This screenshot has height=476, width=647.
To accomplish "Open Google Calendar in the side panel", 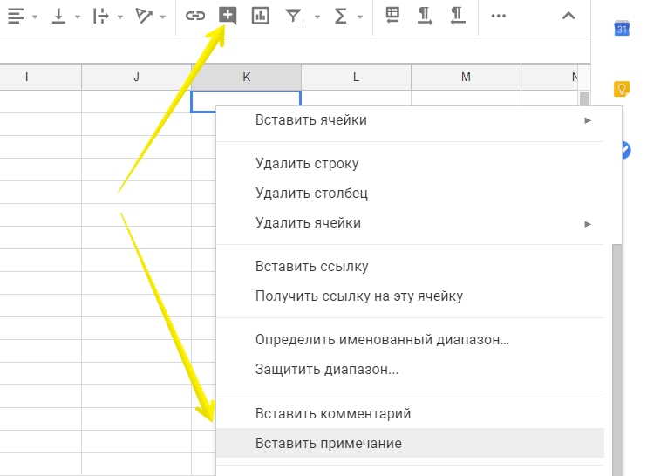I will (622, 29).
